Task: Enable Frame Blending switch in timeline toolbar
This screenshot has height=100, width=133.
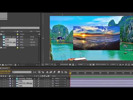Action: click(x=51, y=72)
